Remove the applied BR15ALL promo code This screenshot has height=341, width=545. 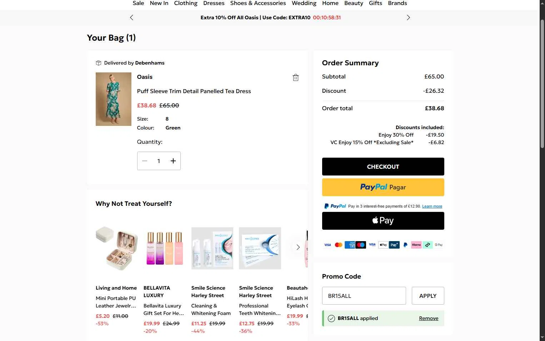pos(429,319)
